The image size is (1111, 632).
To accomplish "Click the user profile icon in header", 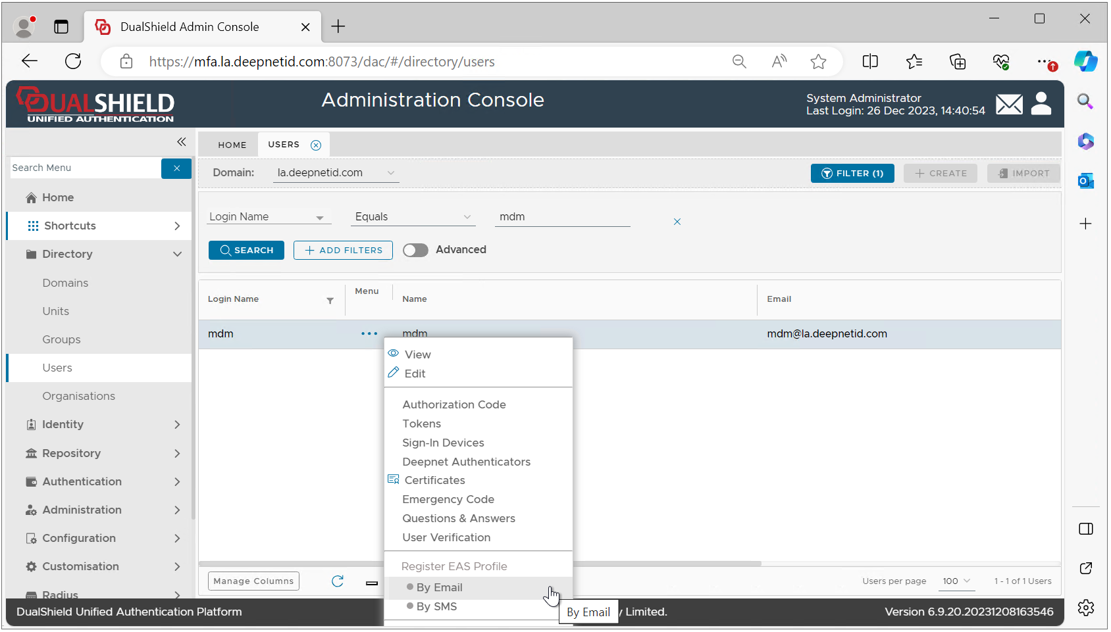I will pyautogui.click(x=1041, y=104).
